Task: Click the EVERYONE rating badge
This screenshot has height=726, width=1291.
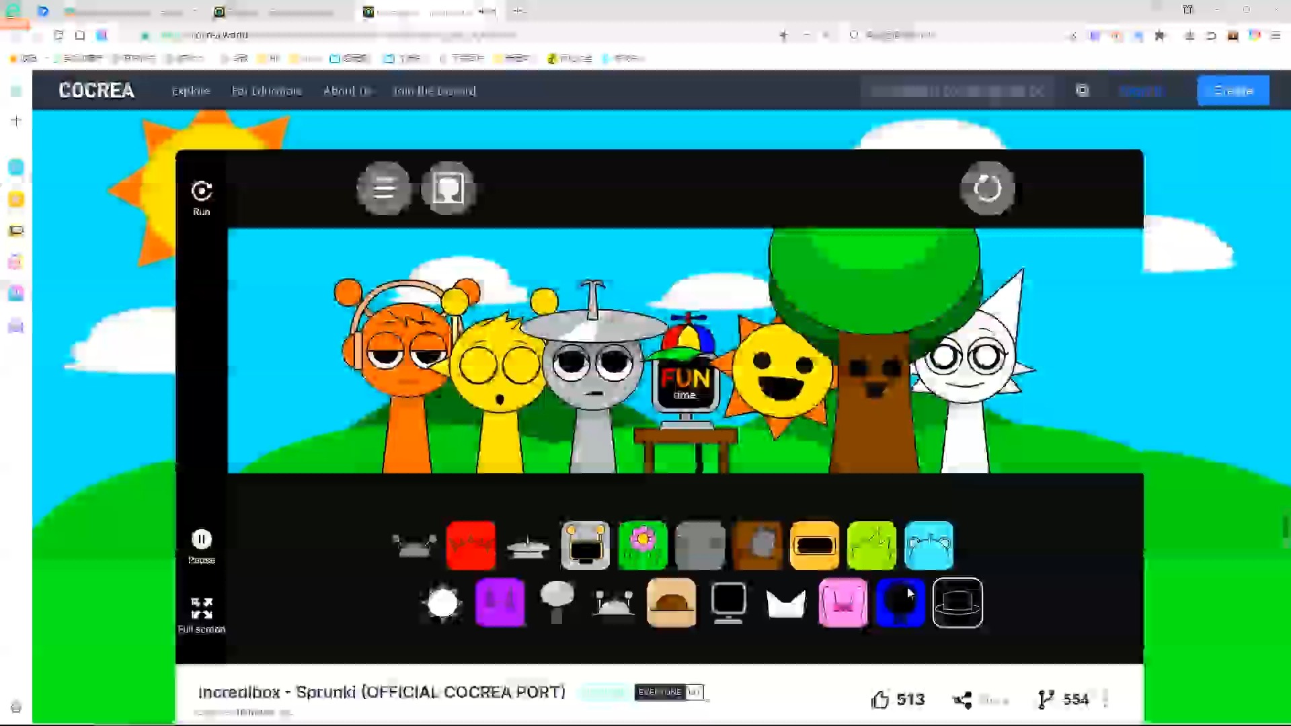Action: (x=669, y=692)
